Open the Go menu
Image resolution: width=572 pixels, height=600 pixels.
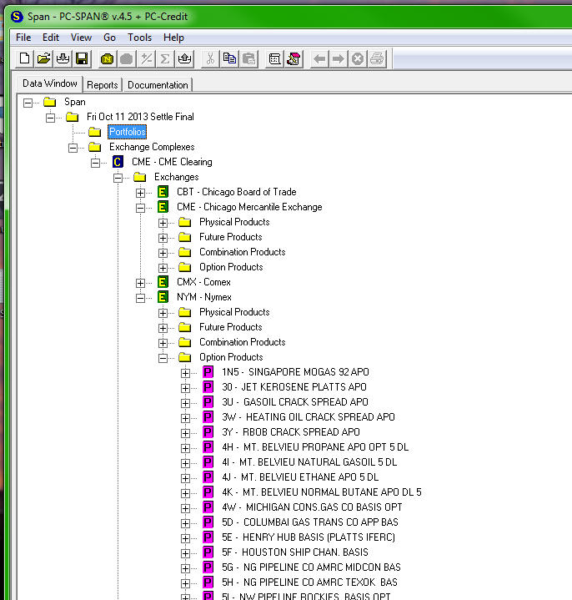pyautogui.click(x=109, y=38)
